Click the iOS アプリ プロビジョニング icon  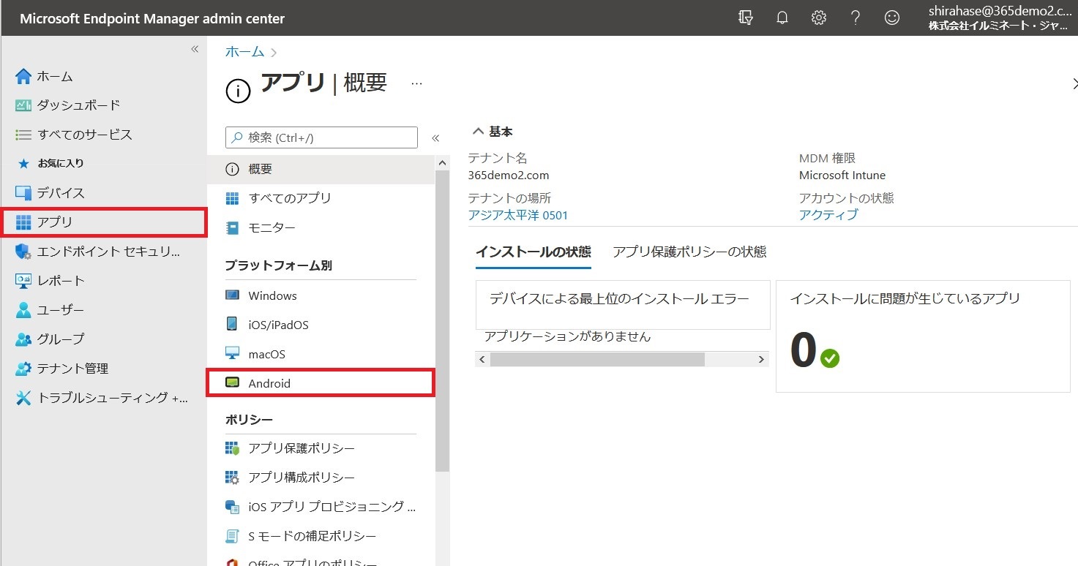[x=233, y=507]
